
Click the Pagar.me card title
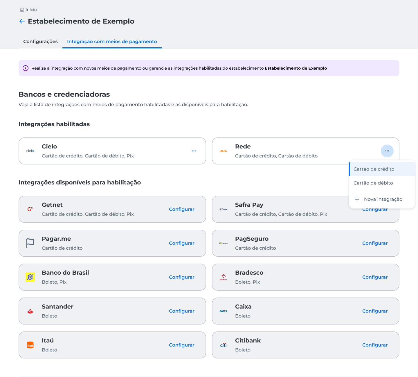pyautogui.click(x=56, y=239)
